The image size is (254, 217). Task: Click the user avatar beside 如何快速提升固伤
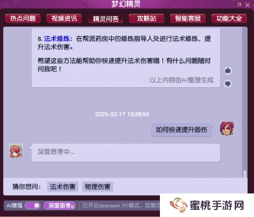[227, 129]
